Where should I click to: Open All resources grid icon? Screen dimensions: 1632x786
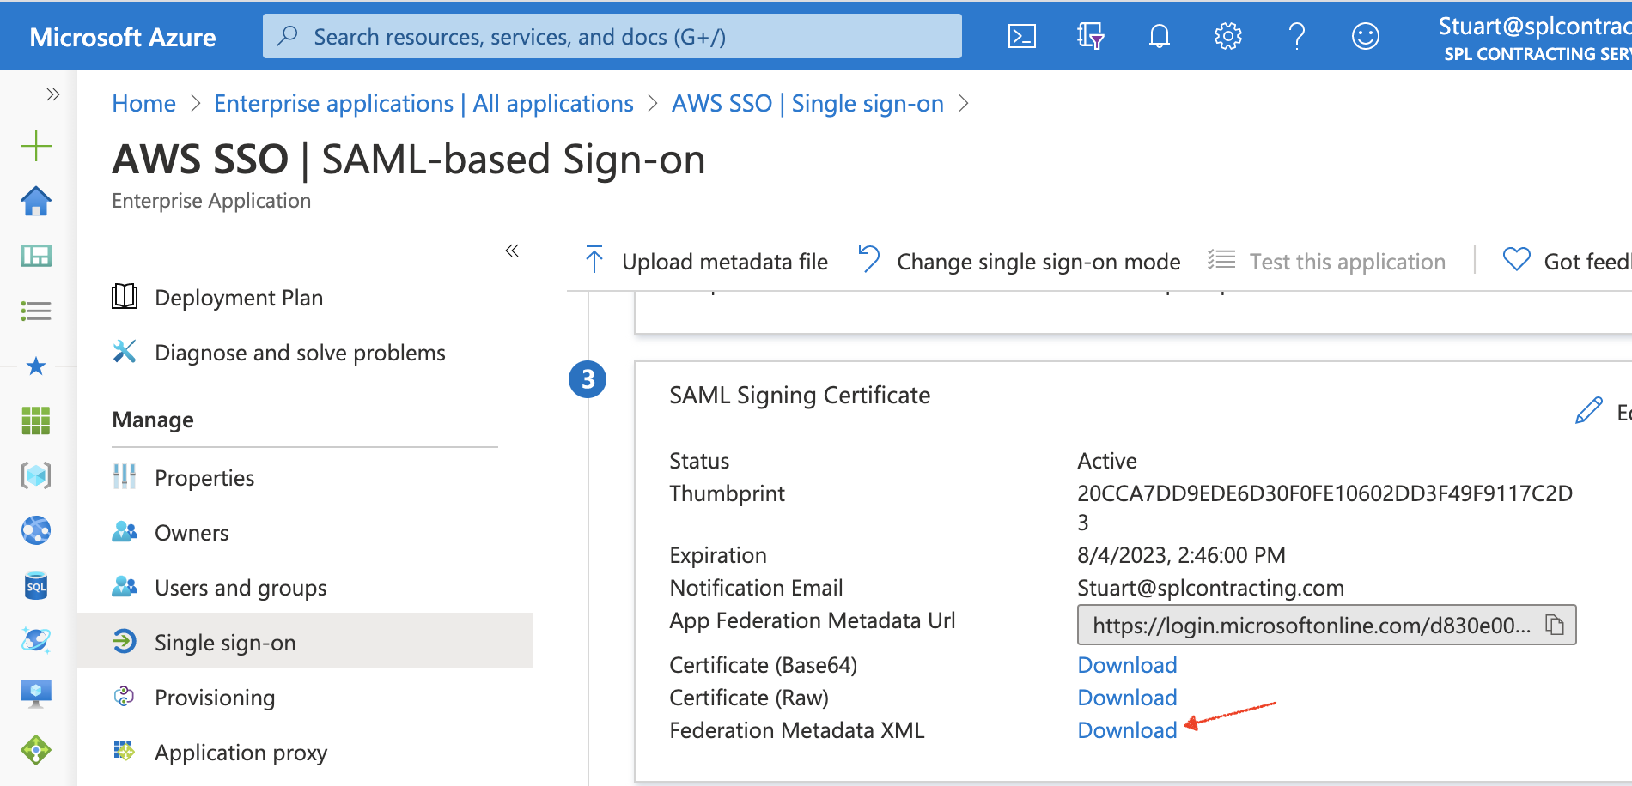coord(36,420)
